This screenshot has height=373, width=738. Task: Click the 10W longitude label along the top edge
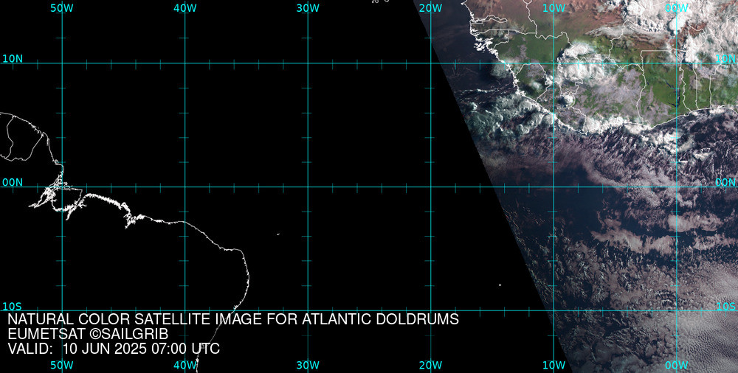pyautogui.click(x=554, y=8)
